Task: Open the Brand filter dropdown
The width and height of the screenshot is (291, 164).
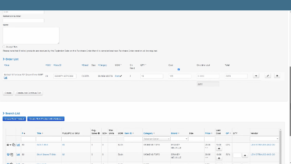Action: tap(179, 139)
